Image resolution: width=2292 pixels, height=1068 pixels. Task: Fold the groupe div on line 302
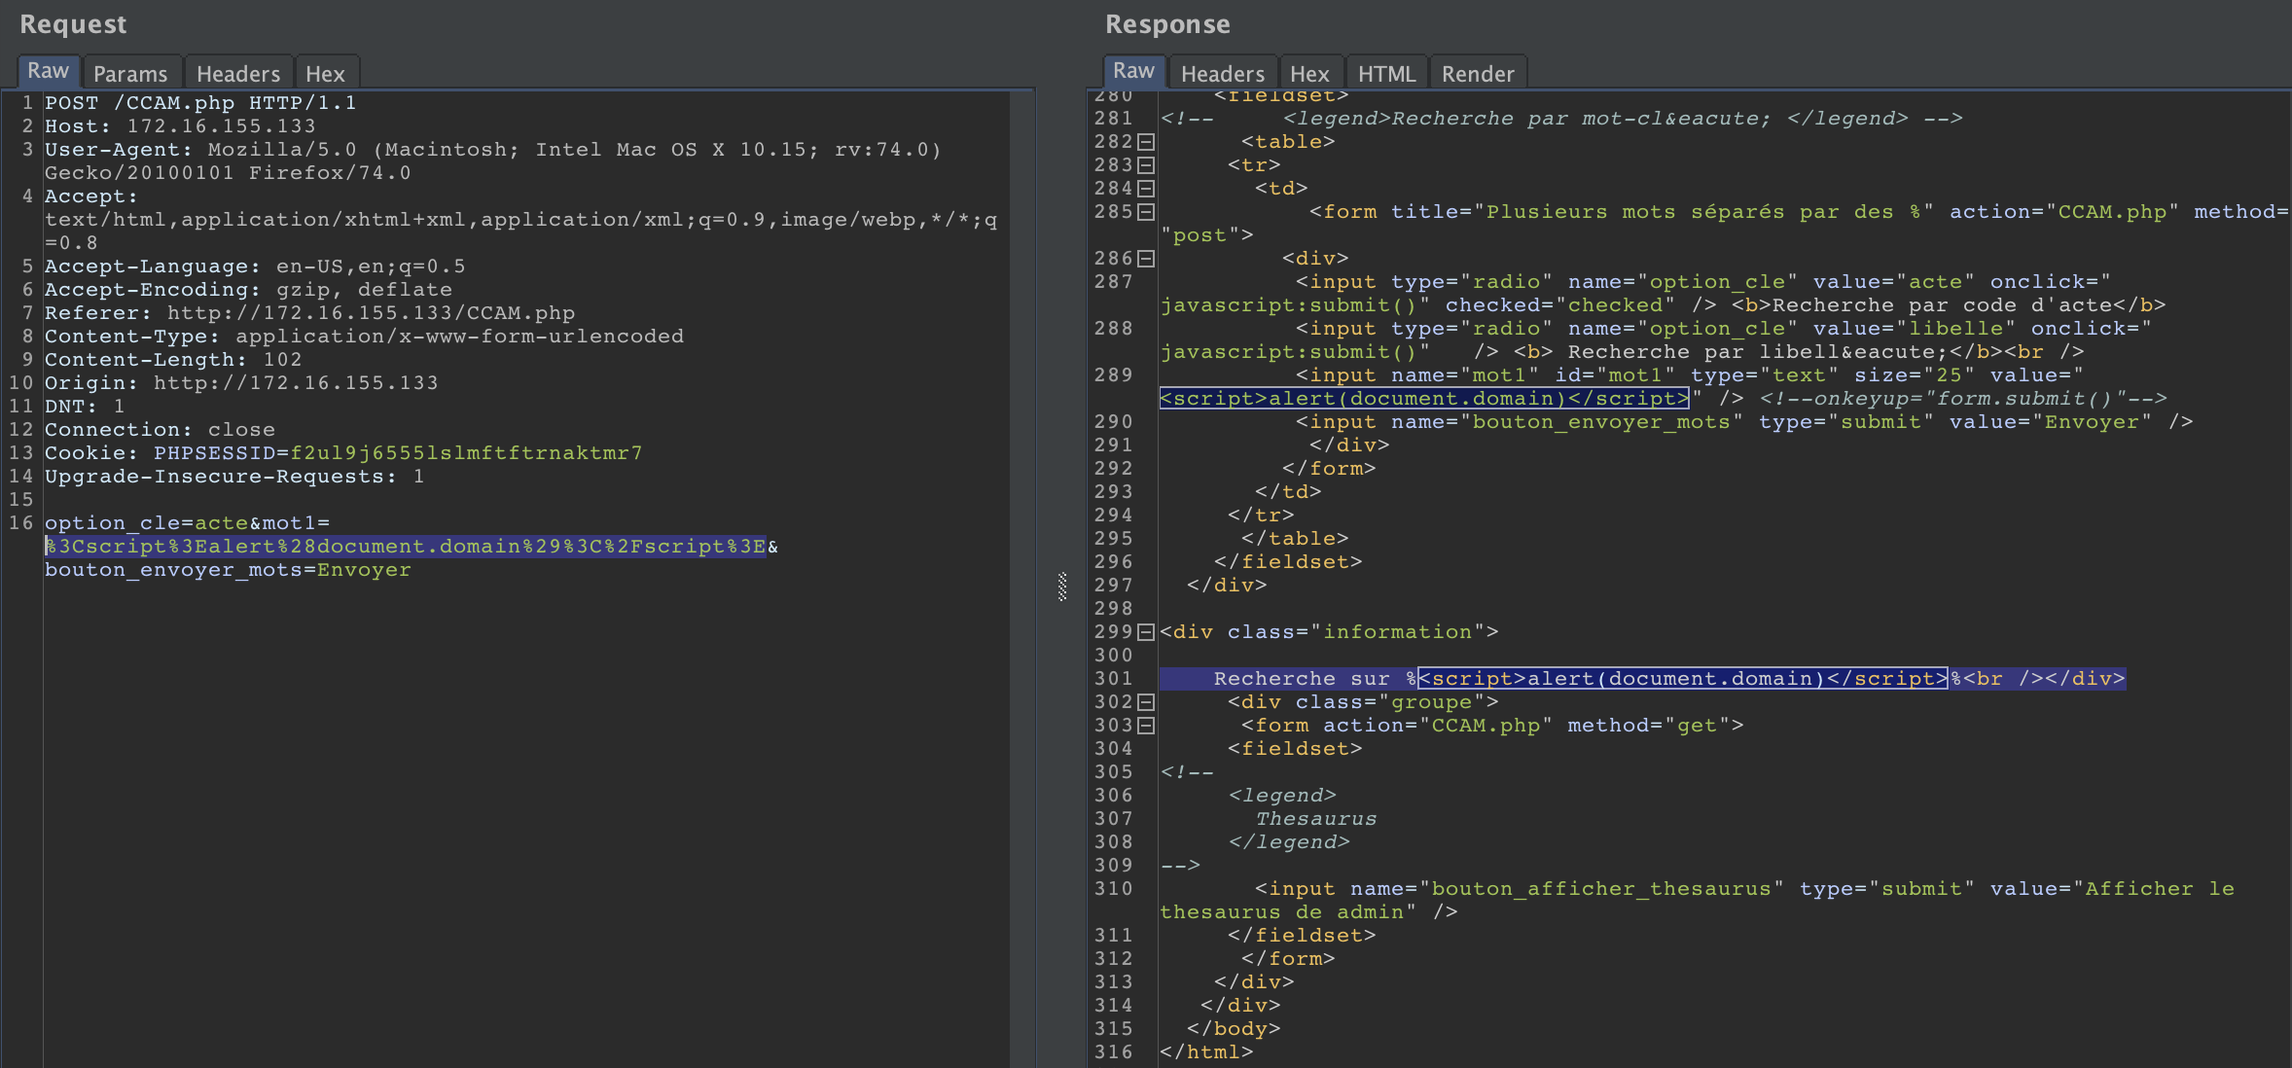point(1146,702)
